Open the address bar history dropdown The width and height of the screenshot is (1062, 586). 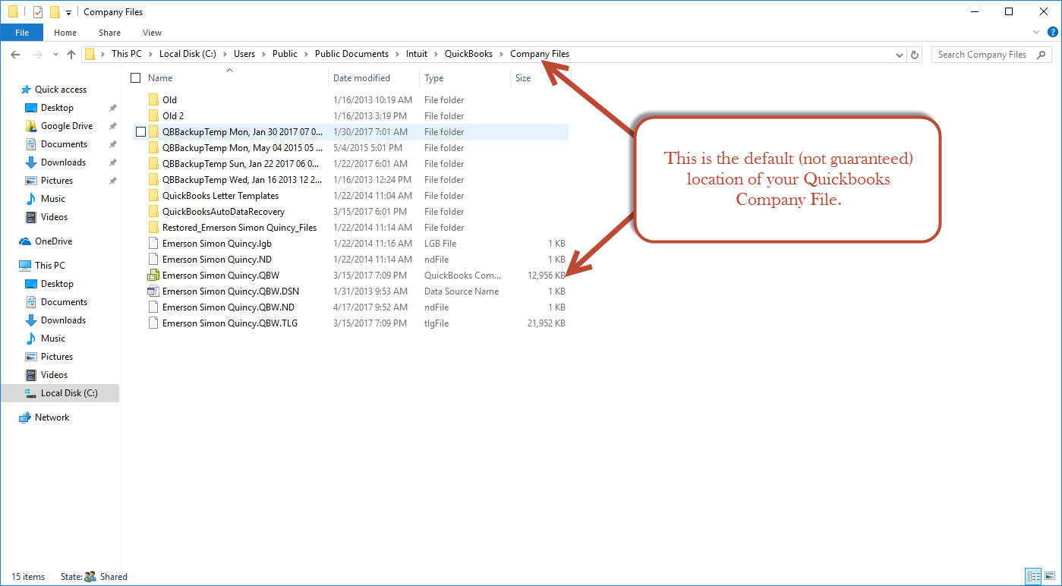[x=900, y=55]
